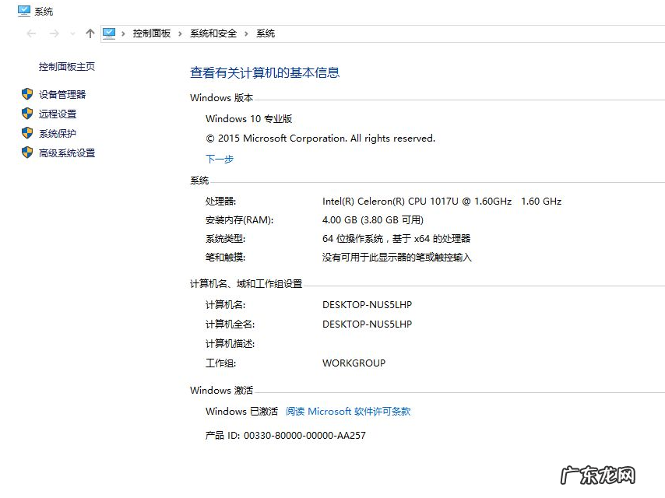
Task: Click the shield icon beside 远程设置
Action: (x=26, y=114)
